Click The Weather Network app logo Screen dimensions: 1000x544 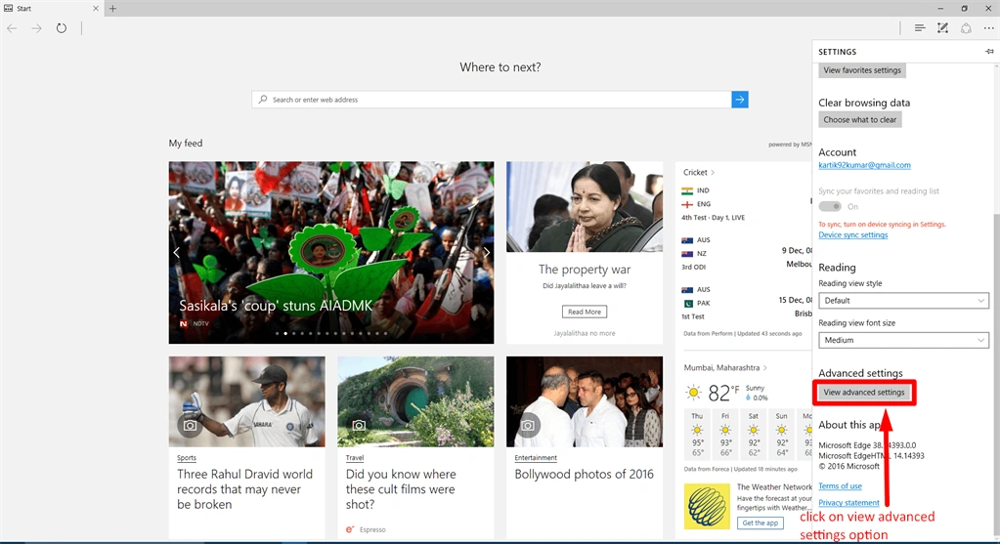pyautogui.click(x=707, y=507)
